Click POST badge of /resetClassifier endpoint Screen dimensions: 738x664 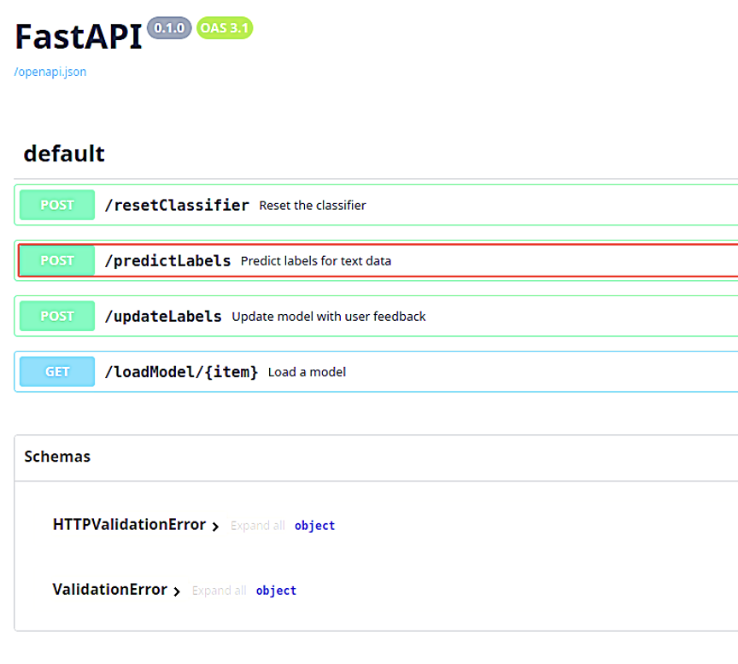57,205
